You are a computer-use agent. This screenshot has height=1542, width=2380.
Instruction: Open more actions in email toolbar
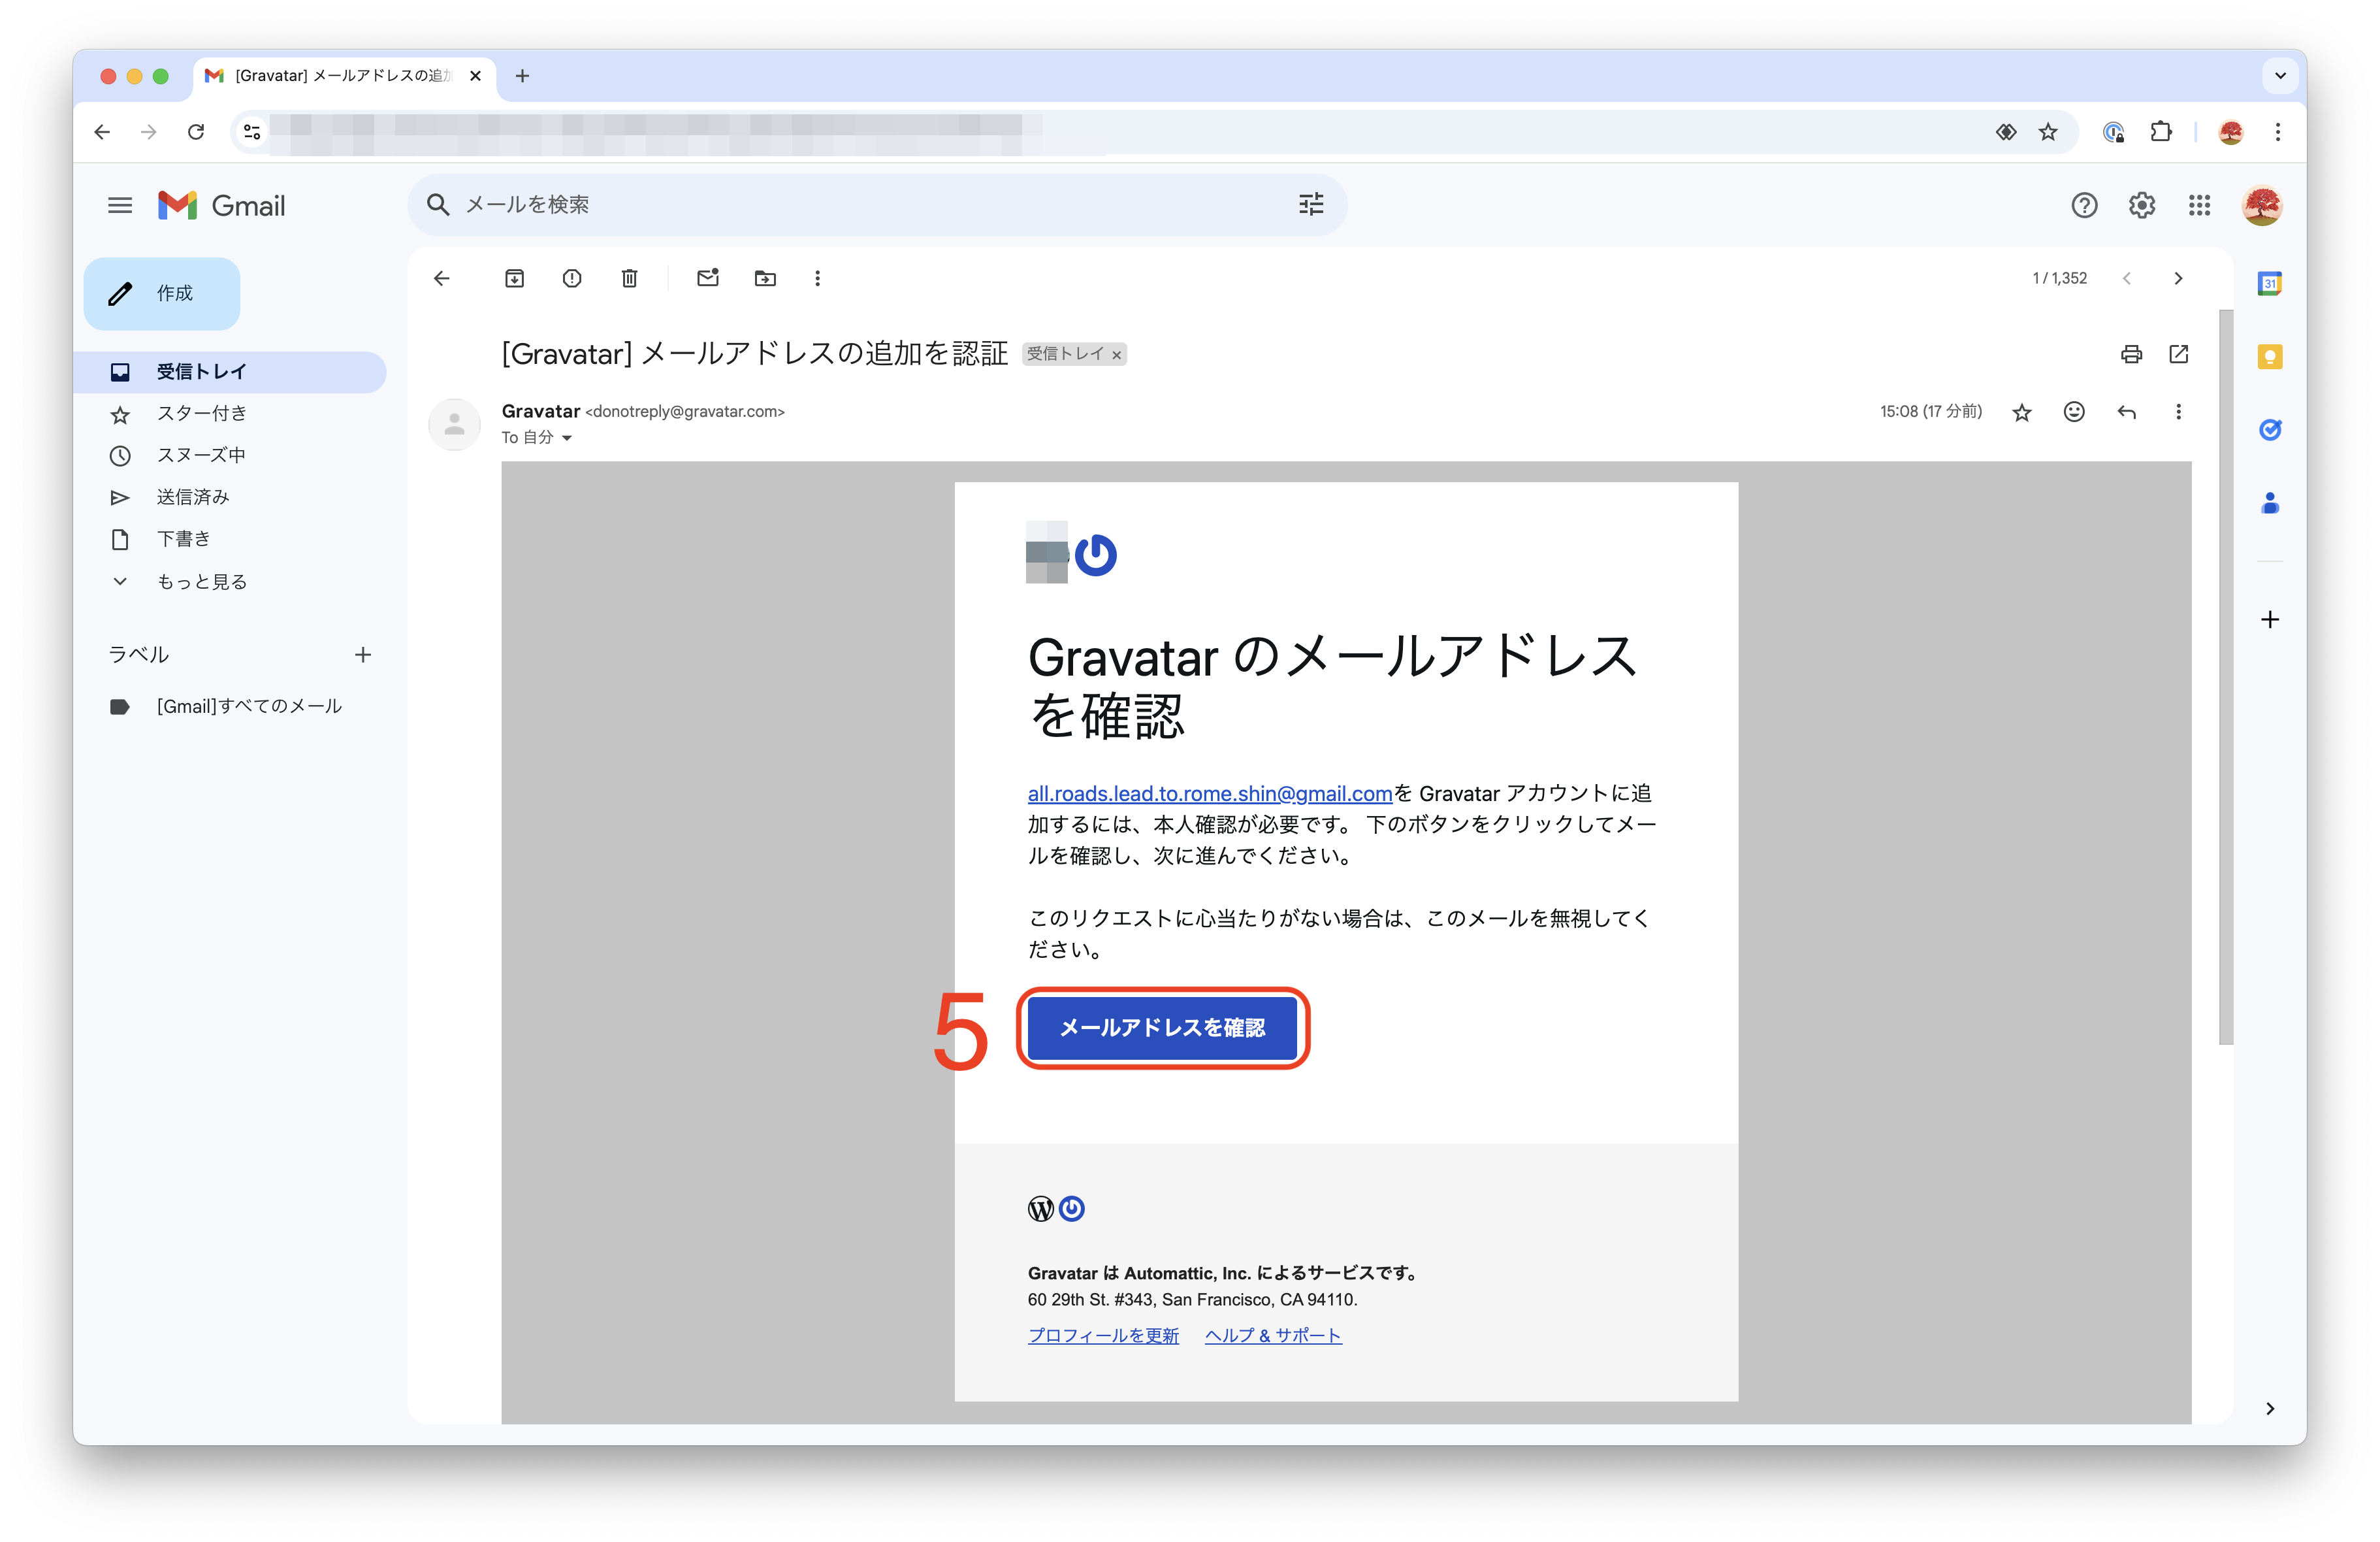coord(817,278)
